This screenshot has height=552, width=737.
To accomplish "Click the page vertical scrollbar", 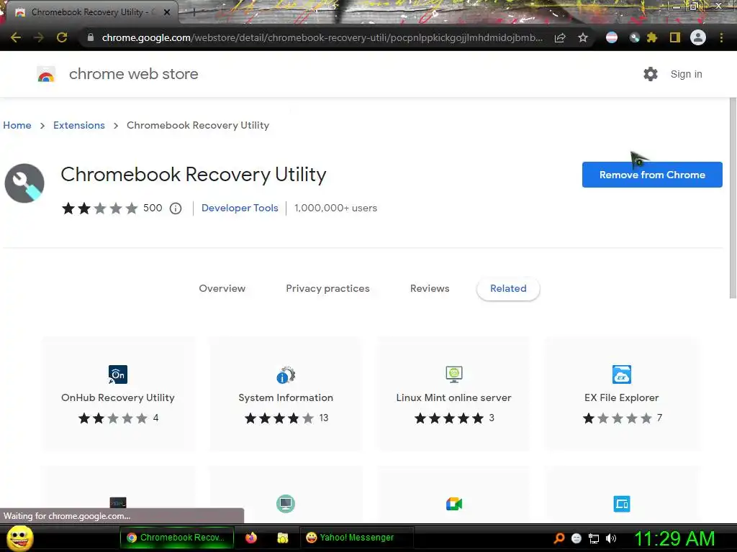I will (733, 197).
